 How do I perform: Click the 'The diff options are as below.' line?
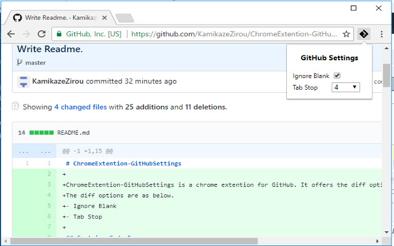118,196
